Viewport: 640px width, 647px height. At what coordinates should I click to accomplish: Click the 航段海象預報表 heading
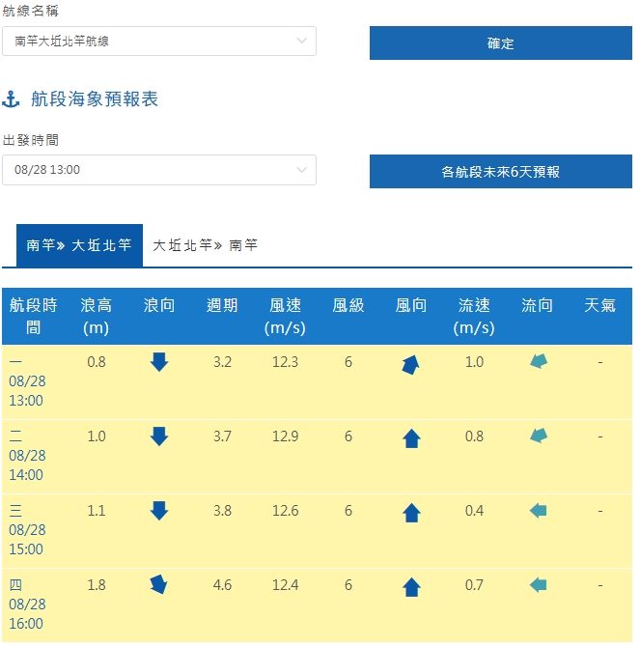point(95,99)
